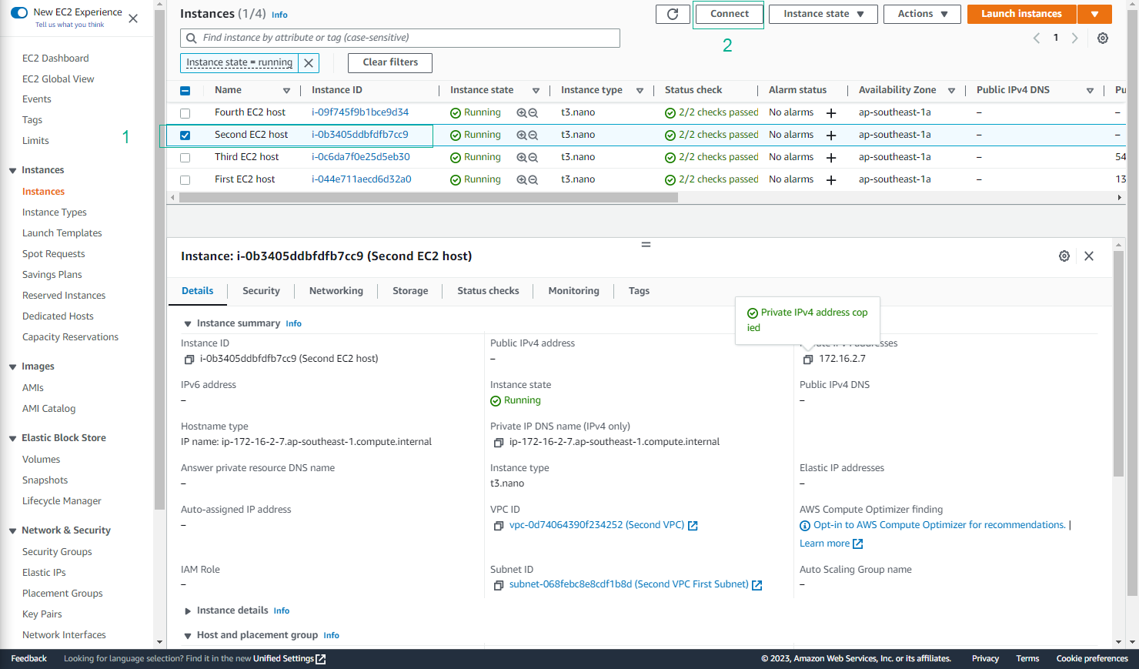1139x669 pixels.
Task: Switch to the Monitoring tab
Action: 573,291
